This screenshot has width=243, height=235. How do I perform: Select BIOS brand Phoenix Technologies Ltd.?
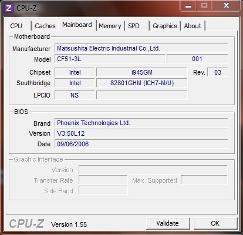tap(141, 123)
